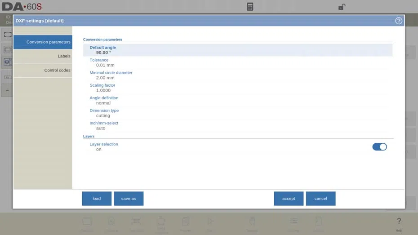Edit the Default angle 90.00 value
418x235 pixels.
coord(237,50)
